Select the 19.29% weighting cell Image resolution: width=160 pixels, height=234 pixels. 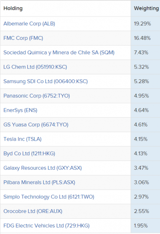coord(145,24)
